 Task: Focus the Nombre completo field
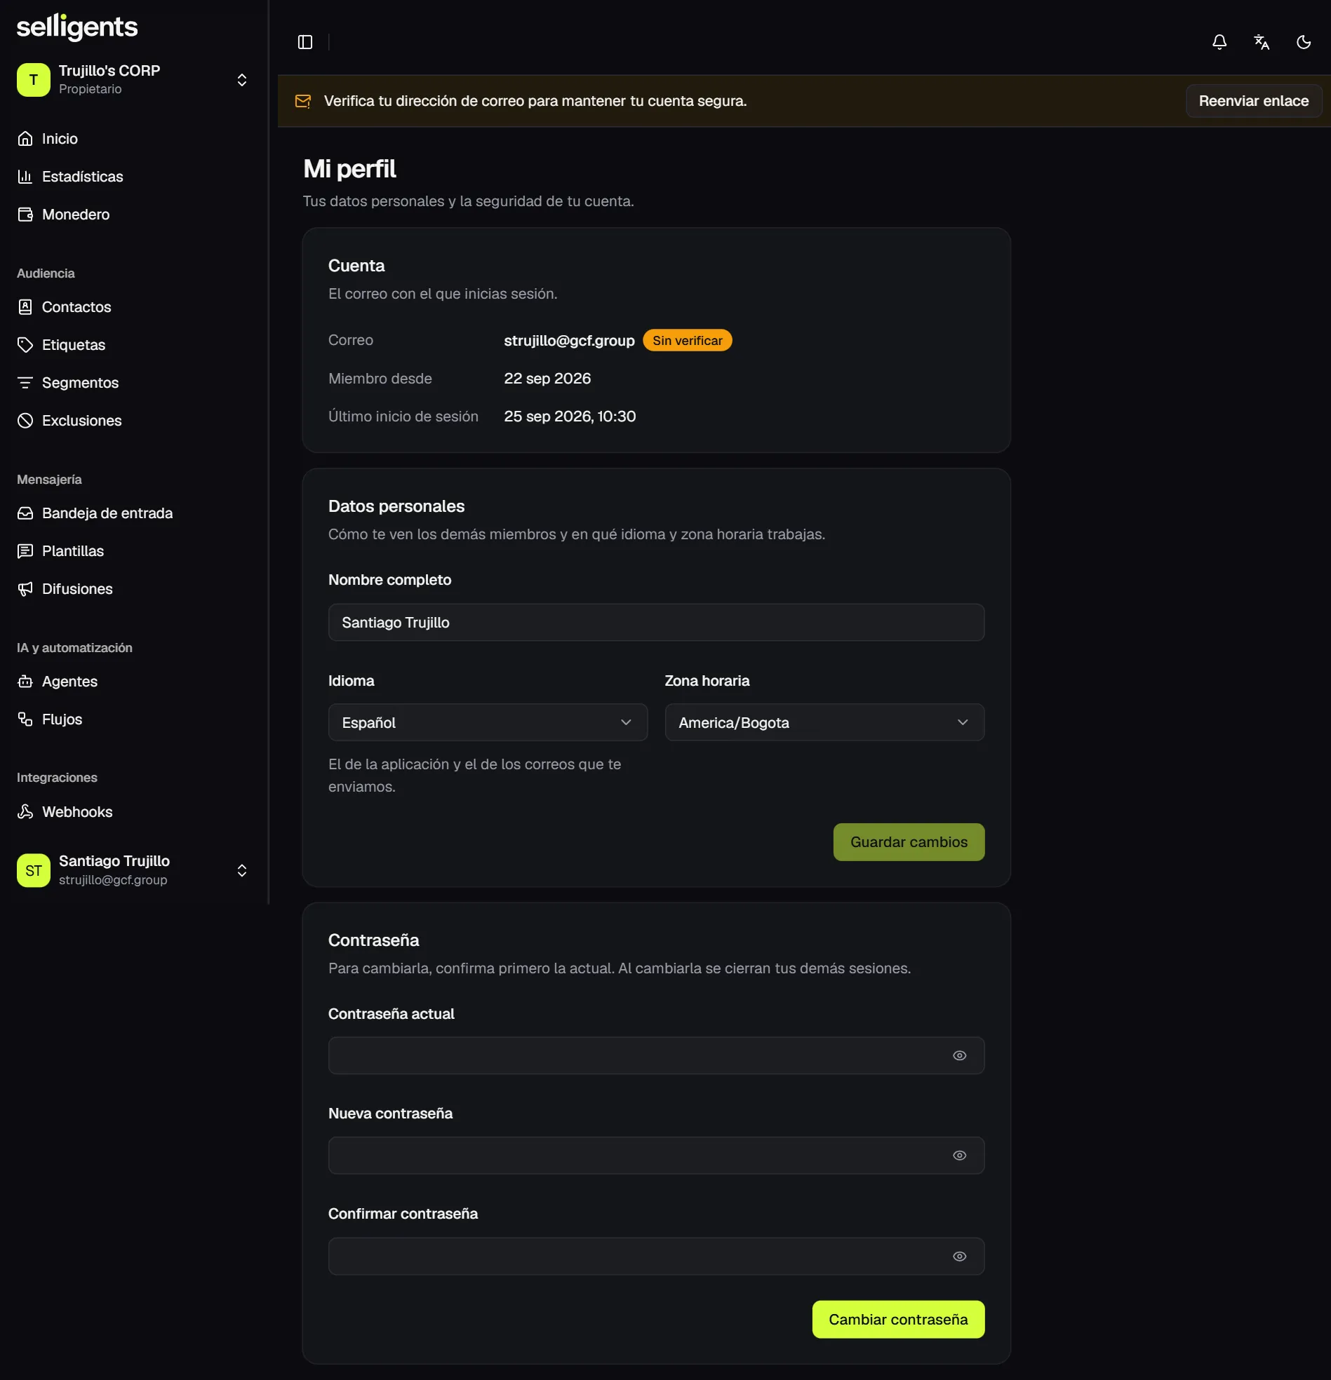click(656, 623)
